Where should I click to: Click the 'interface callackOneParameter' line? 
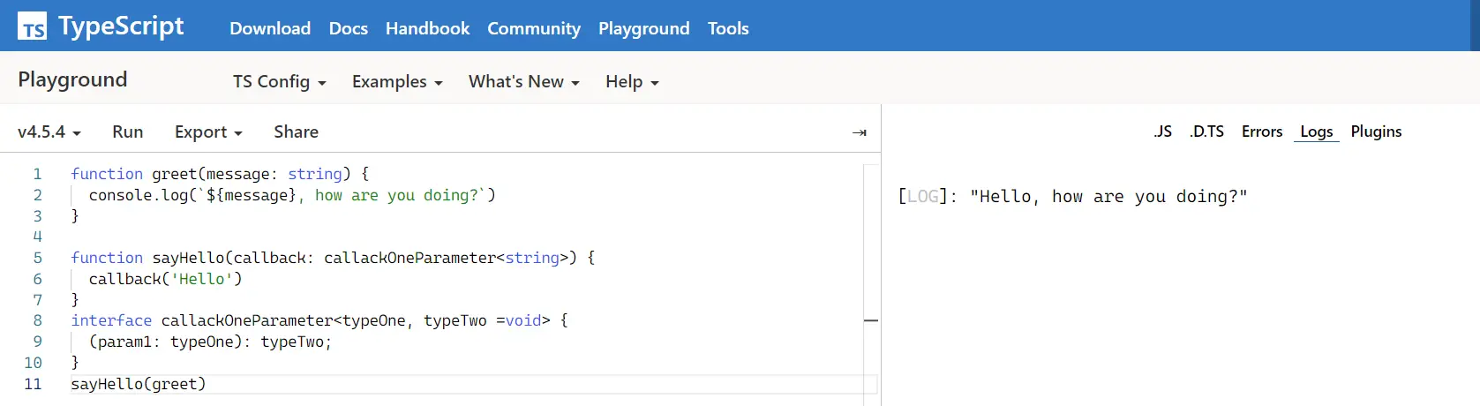tap(319, 320)
